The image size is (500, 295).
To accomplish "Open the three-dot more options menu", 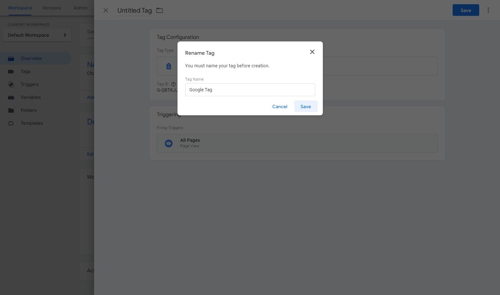I will pos(488,10).
